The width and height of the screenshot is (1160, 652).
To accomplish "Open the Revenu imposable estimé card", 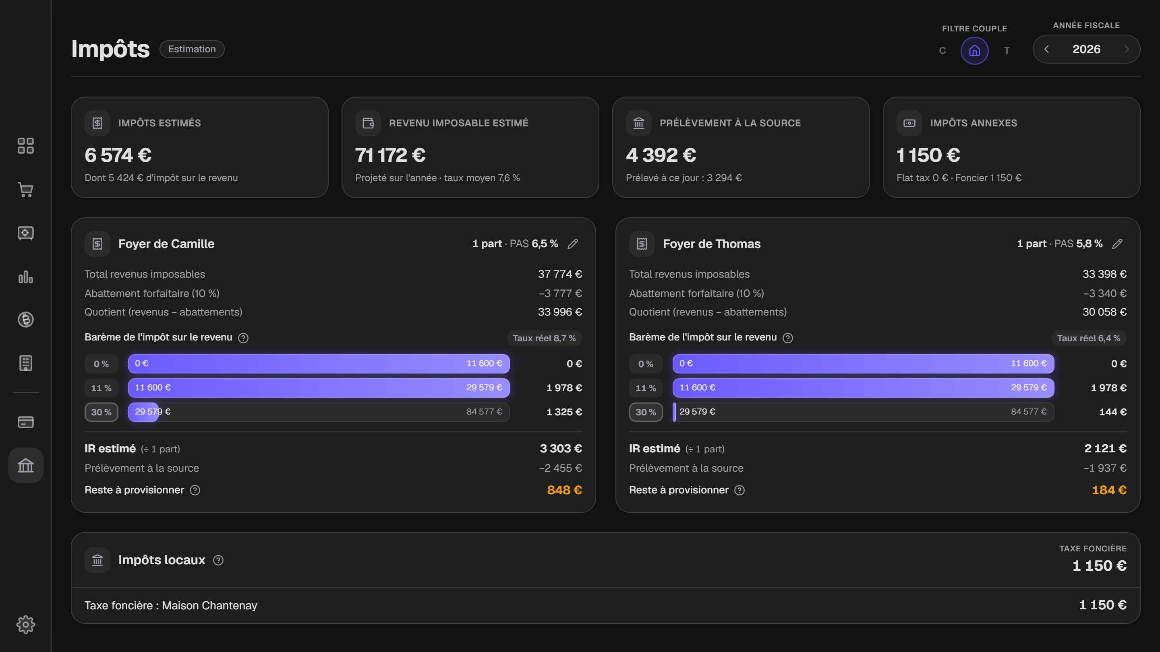I will point(470,148).
